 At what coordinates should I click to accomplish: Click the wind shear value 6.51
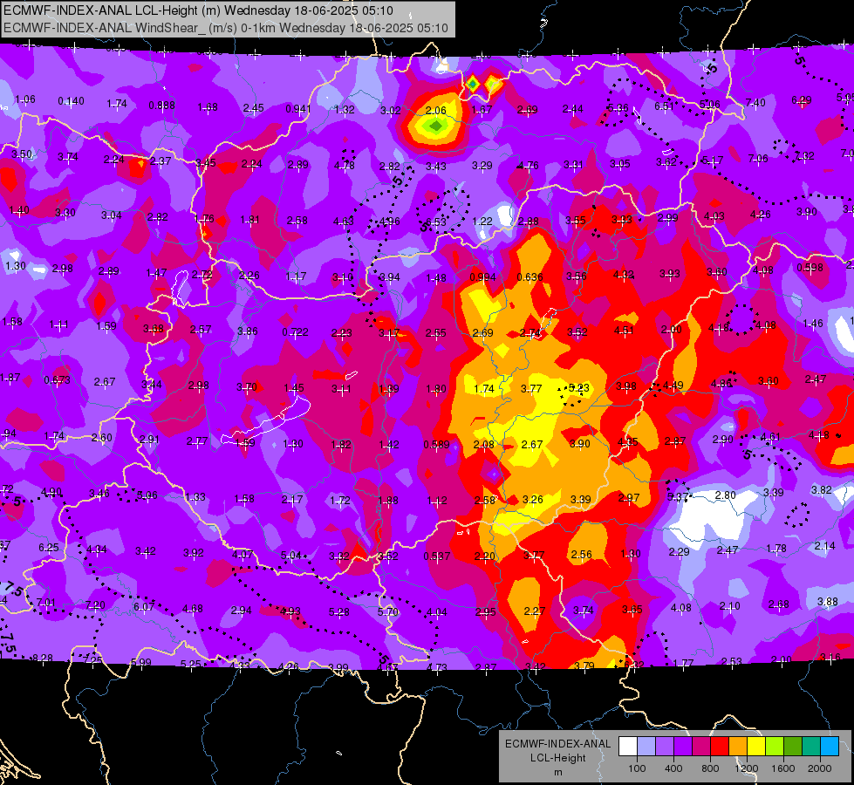664,106
